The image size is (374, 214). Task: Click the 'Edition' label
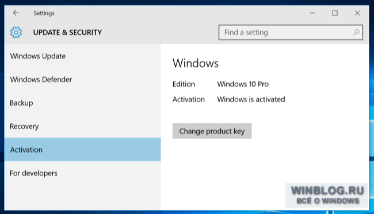(184, 84)
